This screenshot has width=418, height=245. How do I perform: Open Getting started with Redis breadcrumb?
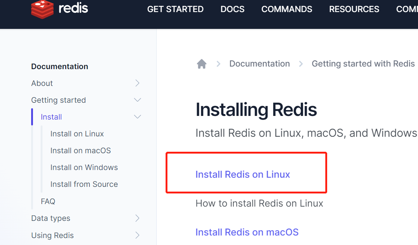pos(363,64)
